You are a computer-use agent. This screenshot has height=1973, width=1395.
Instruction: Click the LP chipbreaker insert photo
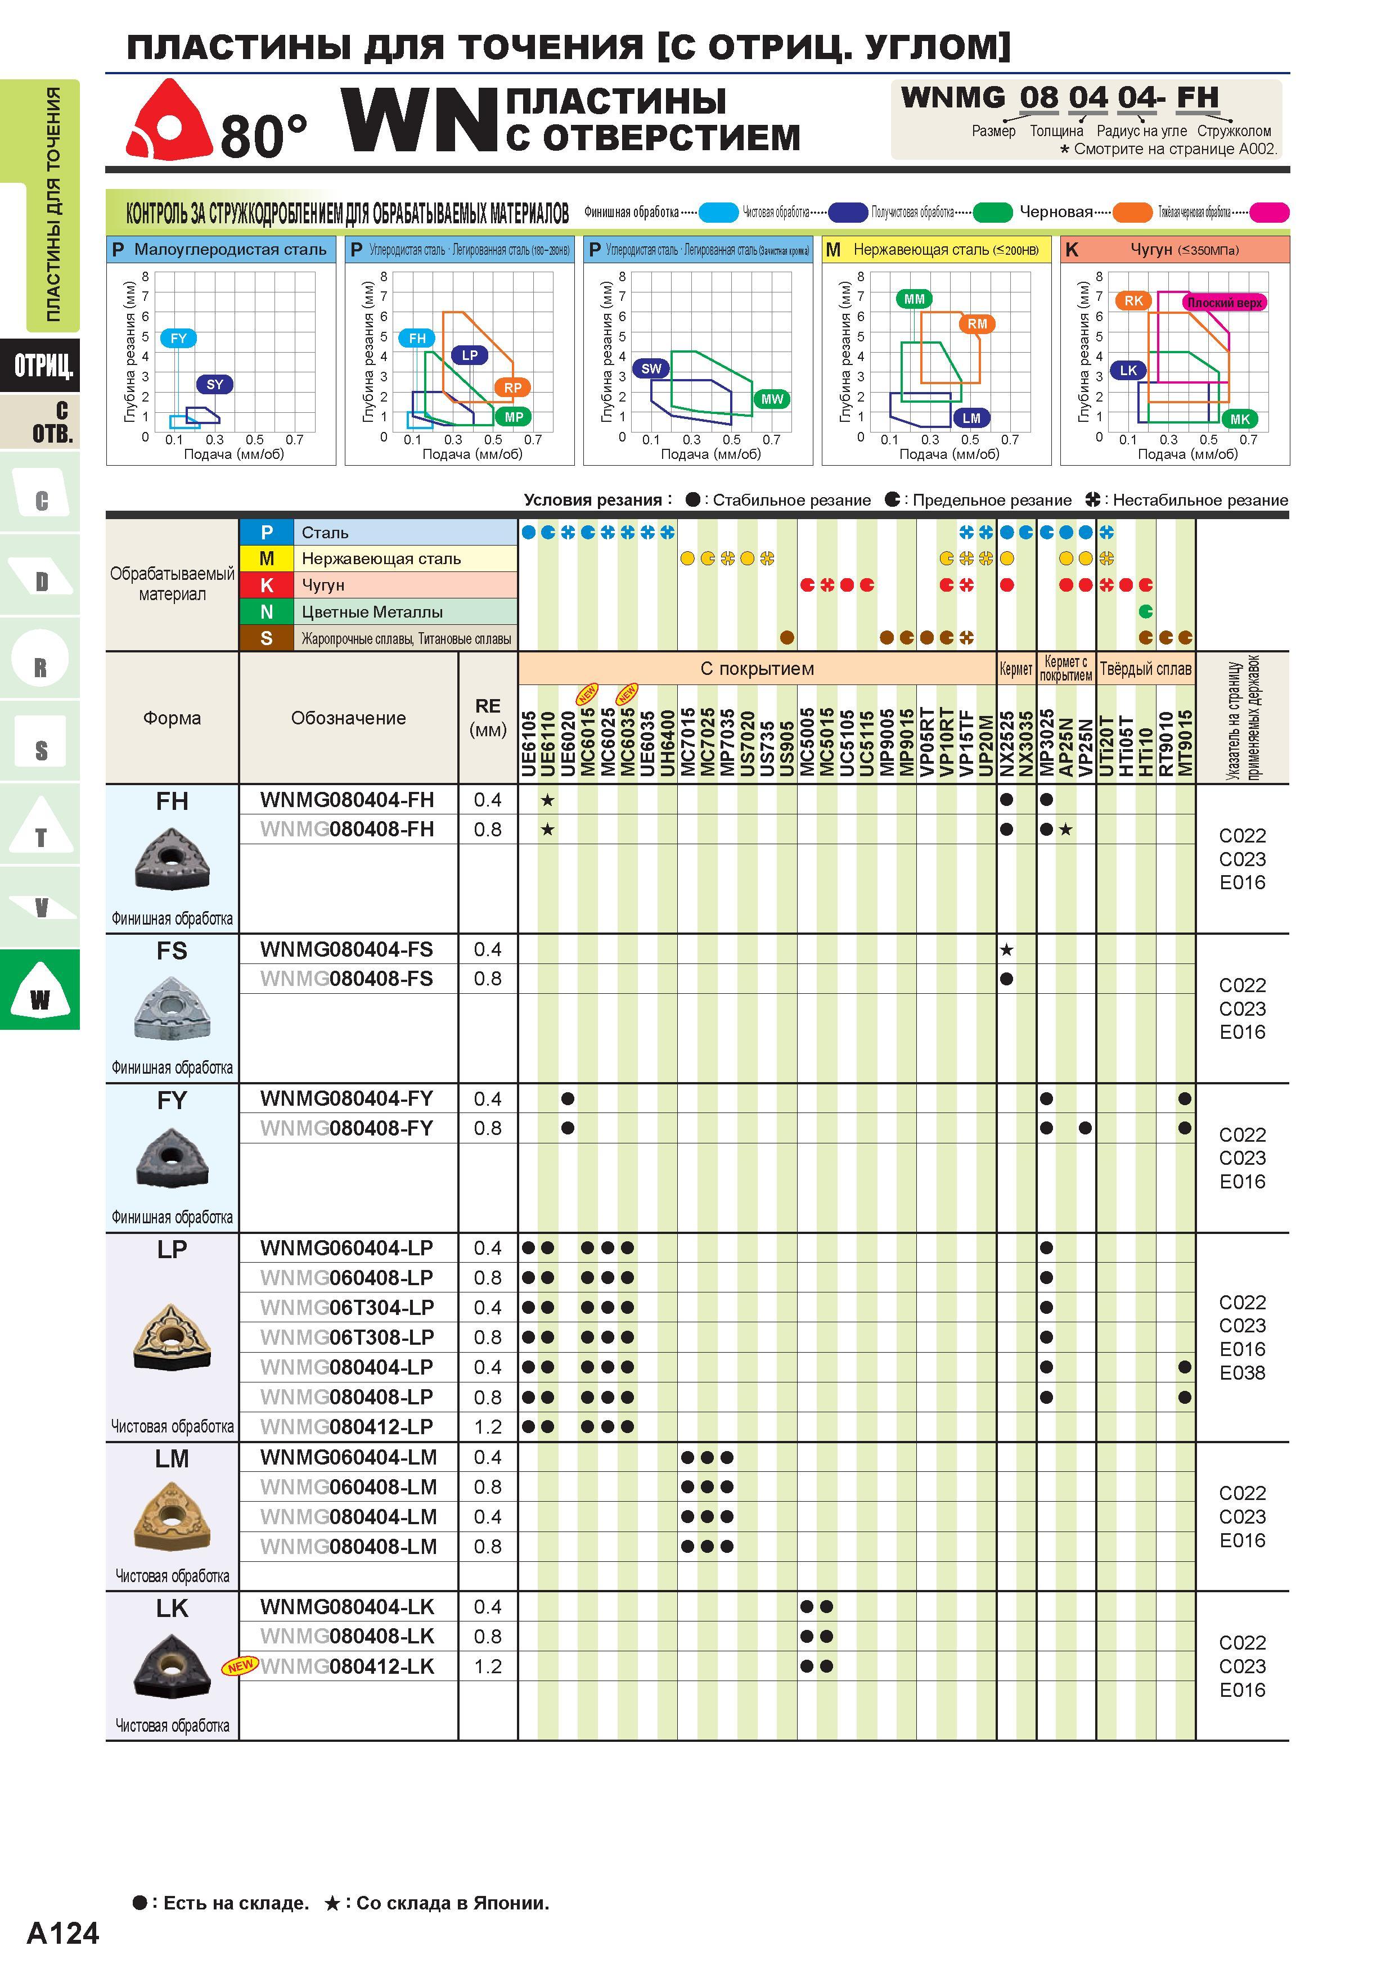tap(172, 1337)
